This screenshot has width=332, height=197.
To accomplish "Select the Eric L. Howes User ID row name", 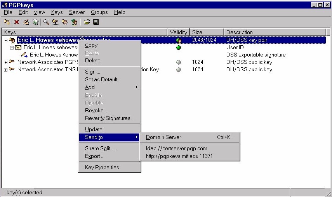I will 51,47.
